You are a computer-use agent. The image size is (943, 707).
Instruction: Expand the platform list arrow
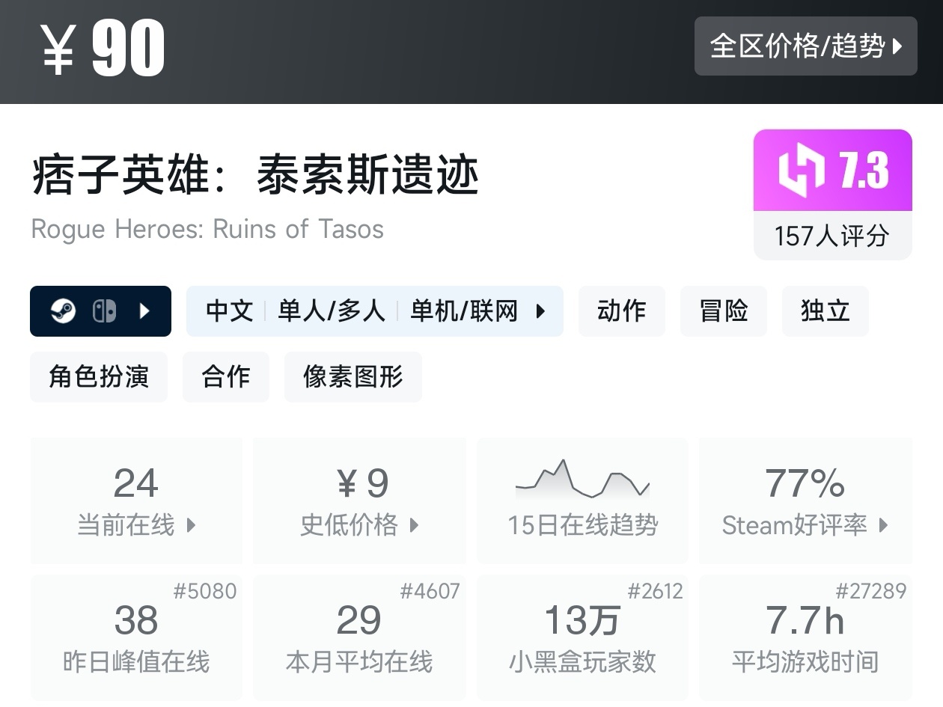[145, 311]
